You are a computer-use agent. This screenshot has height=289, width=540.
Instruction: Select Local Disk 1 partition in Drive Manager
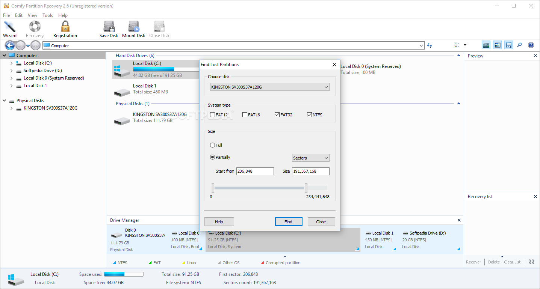[x=380, y=239]
